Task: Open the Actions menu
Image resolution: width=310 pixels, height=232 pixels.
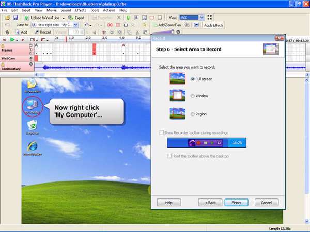Action: point(109,10)
